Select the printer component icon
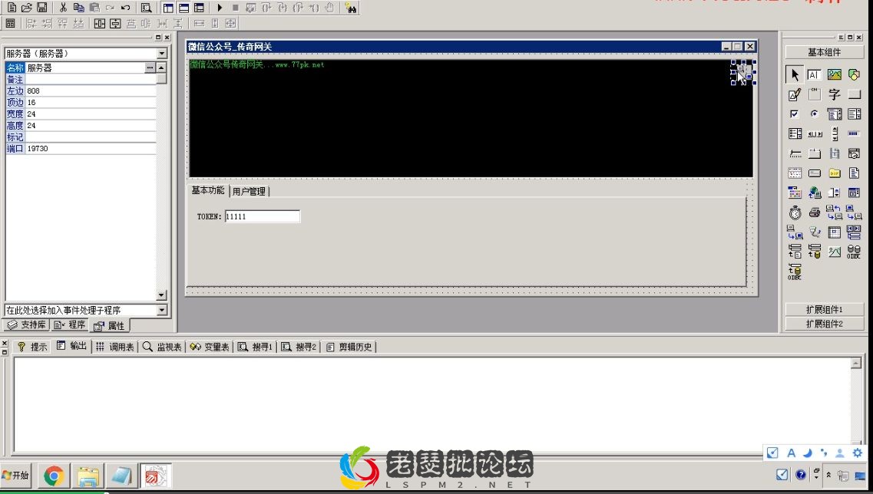The width and height of the screenshot is (873, 494). point(815,212)
